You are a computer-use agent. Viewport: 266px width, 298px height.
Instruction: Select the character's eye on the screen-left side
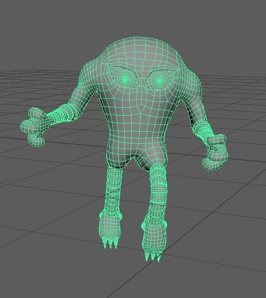pos(125,80)
